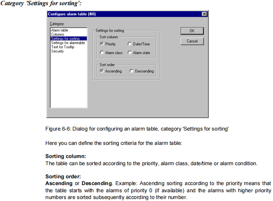Click Cancel to discard changes
Screen dimensions: 273x201
[x=192, y=41]
